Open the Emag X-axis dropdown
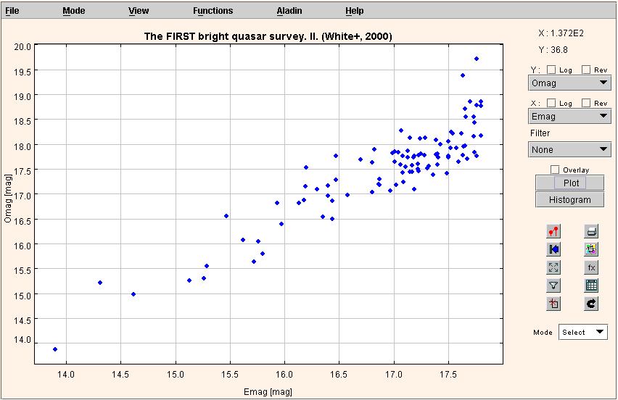 (x=569, y=117)
